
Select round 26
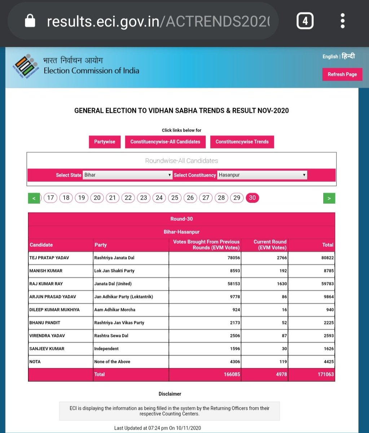190,198
